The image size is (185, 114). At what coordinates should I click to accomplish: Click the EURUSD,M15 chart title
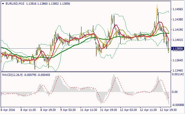point(15,4)
